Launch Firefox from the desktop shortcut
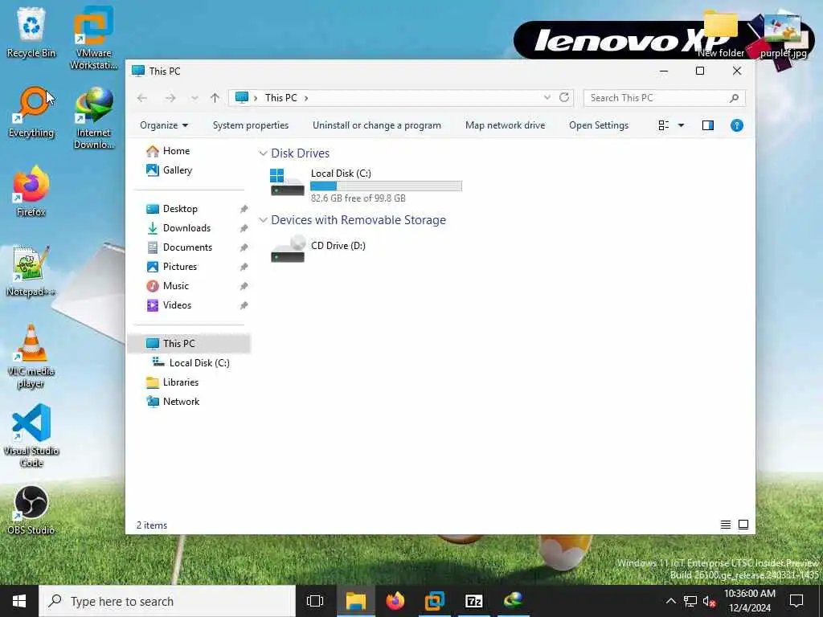 31,191
